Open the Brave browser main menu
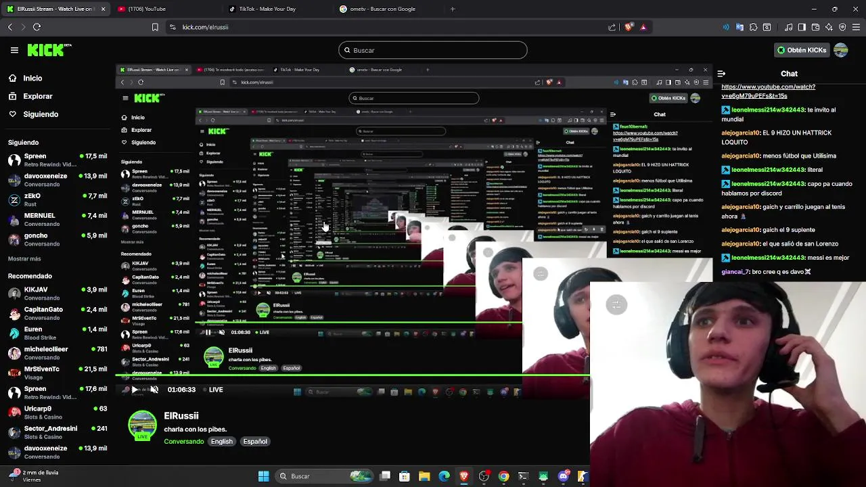This screenshot has width=866, height=487. click(x=856, y=27)
